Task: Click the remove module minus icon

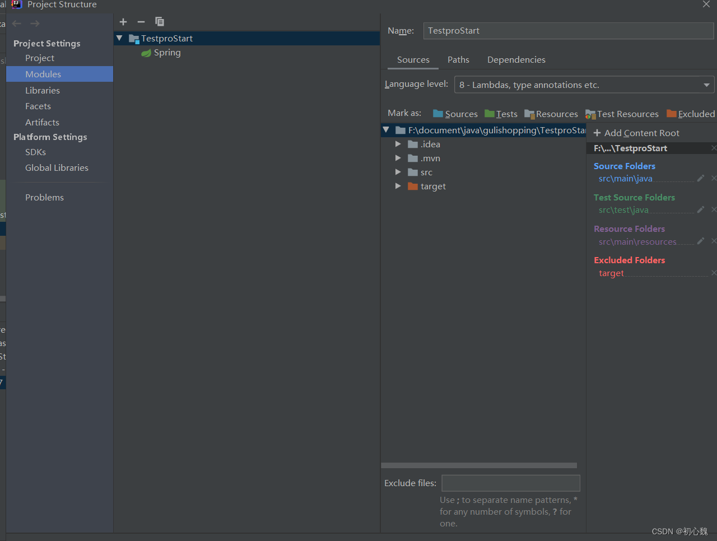Action: coord(141,22)
